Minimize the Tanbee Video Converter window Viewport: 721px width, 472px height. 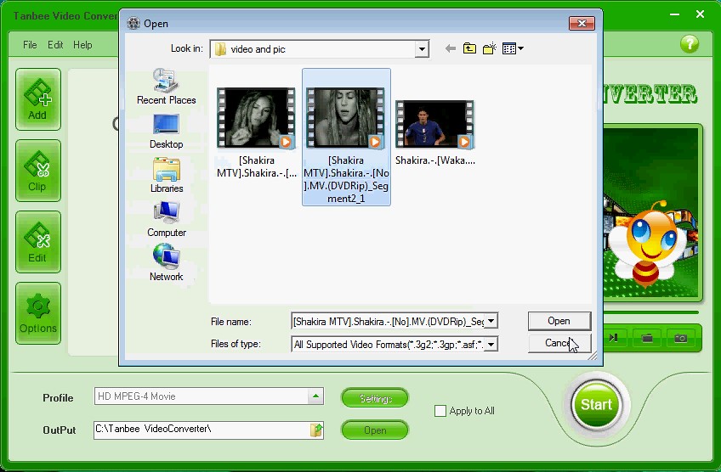[x=674, y=14]
